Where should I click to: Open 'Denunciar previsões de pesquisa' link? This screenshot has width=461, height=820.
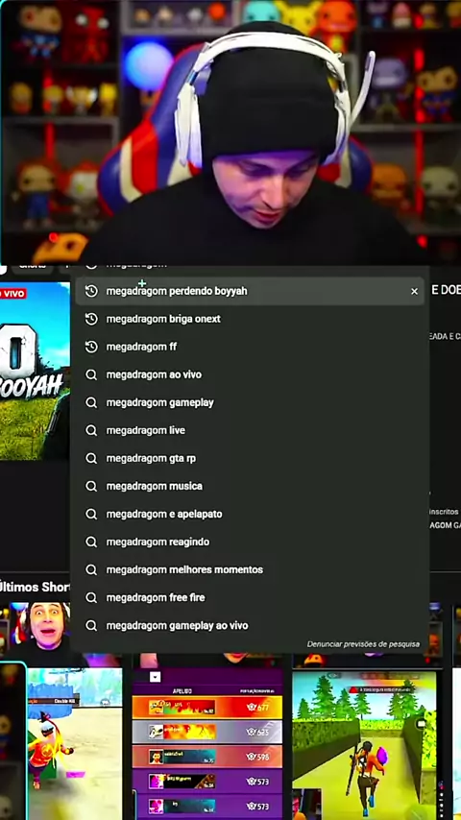coord(363,644)
